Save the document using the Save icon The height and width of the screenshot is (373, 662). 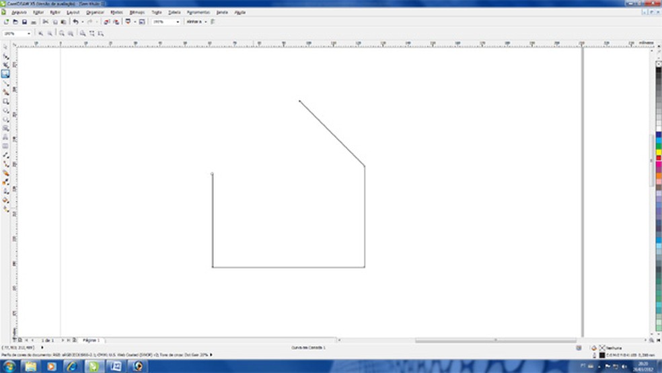(24, 22)
